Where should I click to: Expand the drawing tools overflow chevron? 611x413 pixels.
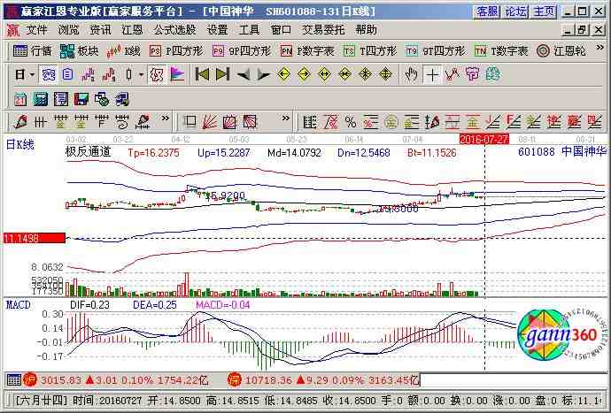pos(166,119)
